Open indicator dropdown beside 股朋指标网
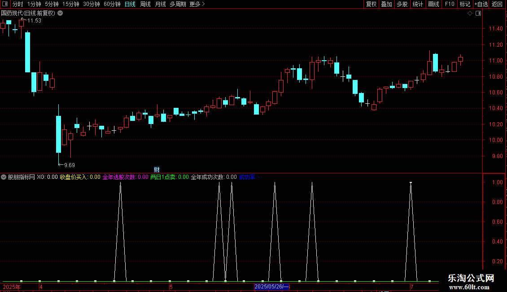 tap(4, 177)
